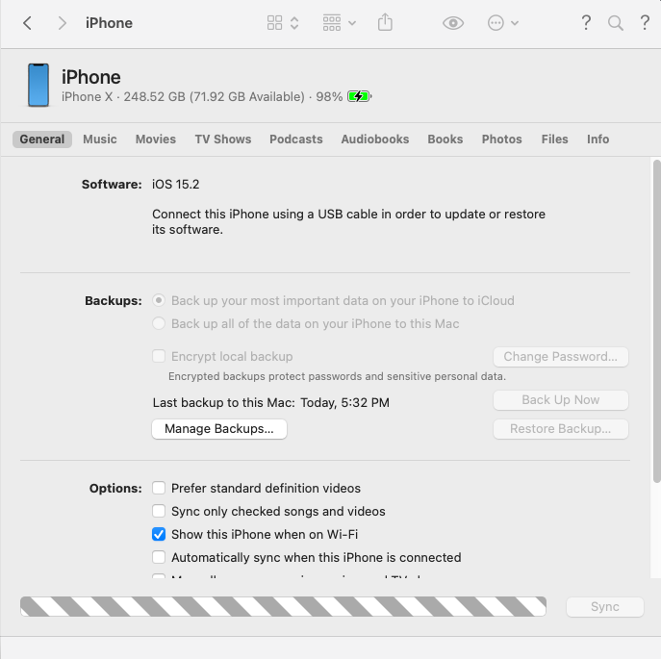Select back up to this Mac radio
Viewport: 661px width, 659px height.
point(159,323)
